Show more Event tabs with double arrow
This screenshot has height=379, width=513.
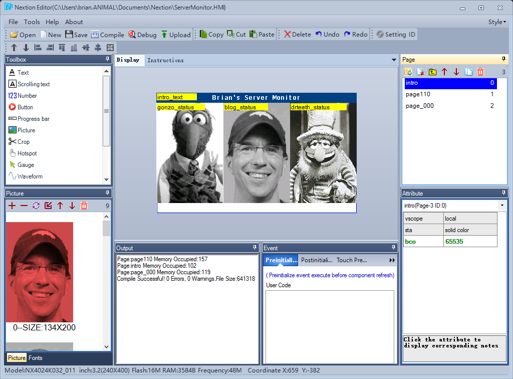[x=392, y=260]
